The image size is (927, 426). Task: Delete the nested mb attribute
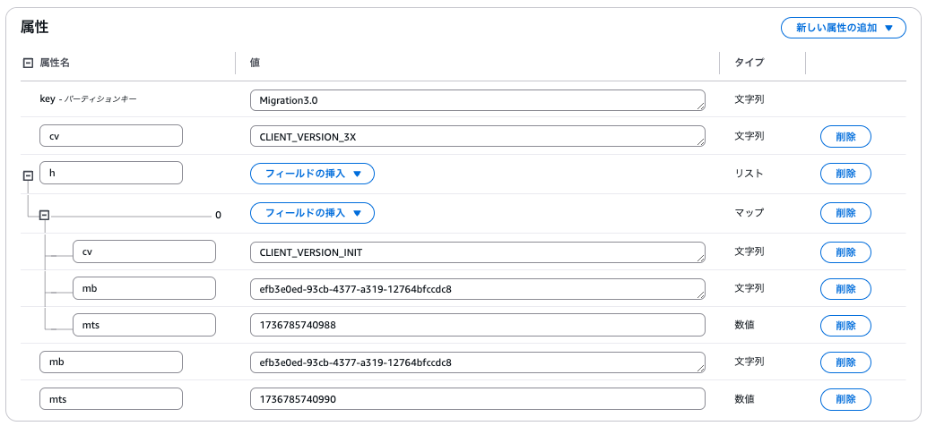coord(845,289)
